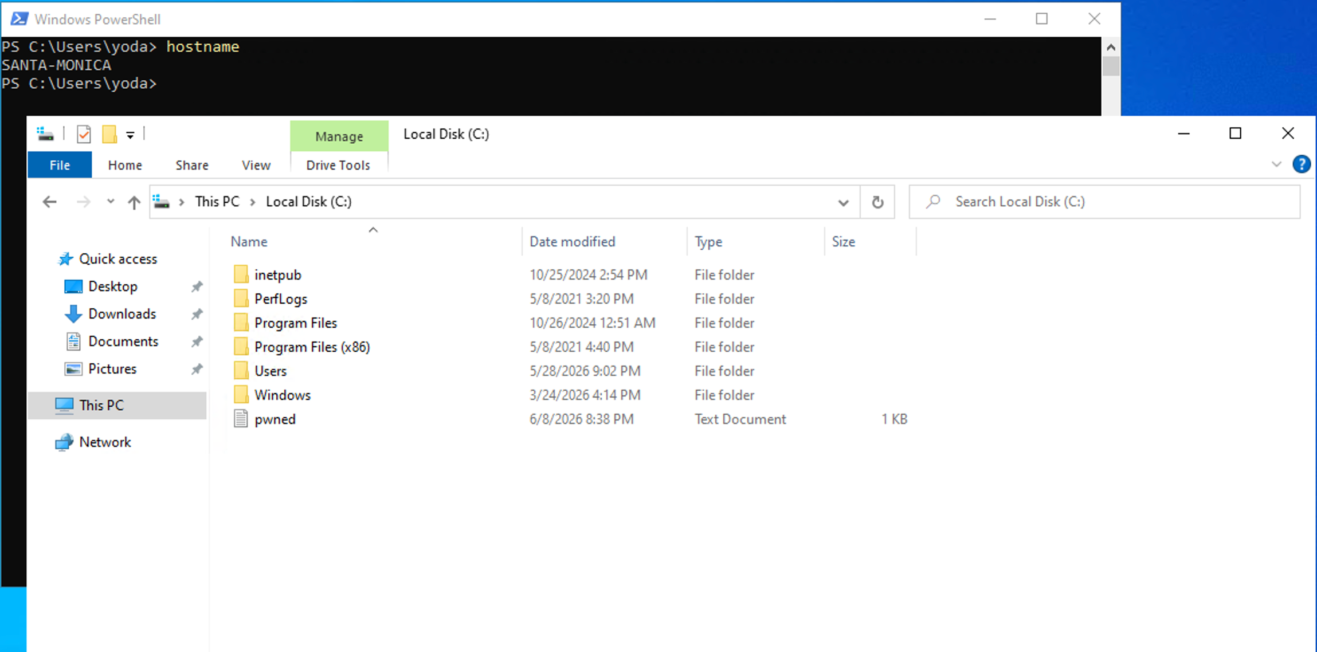Refresh the Local Disk (C:) view
This screenshot has width=1317, height=652.
[877, 202]
